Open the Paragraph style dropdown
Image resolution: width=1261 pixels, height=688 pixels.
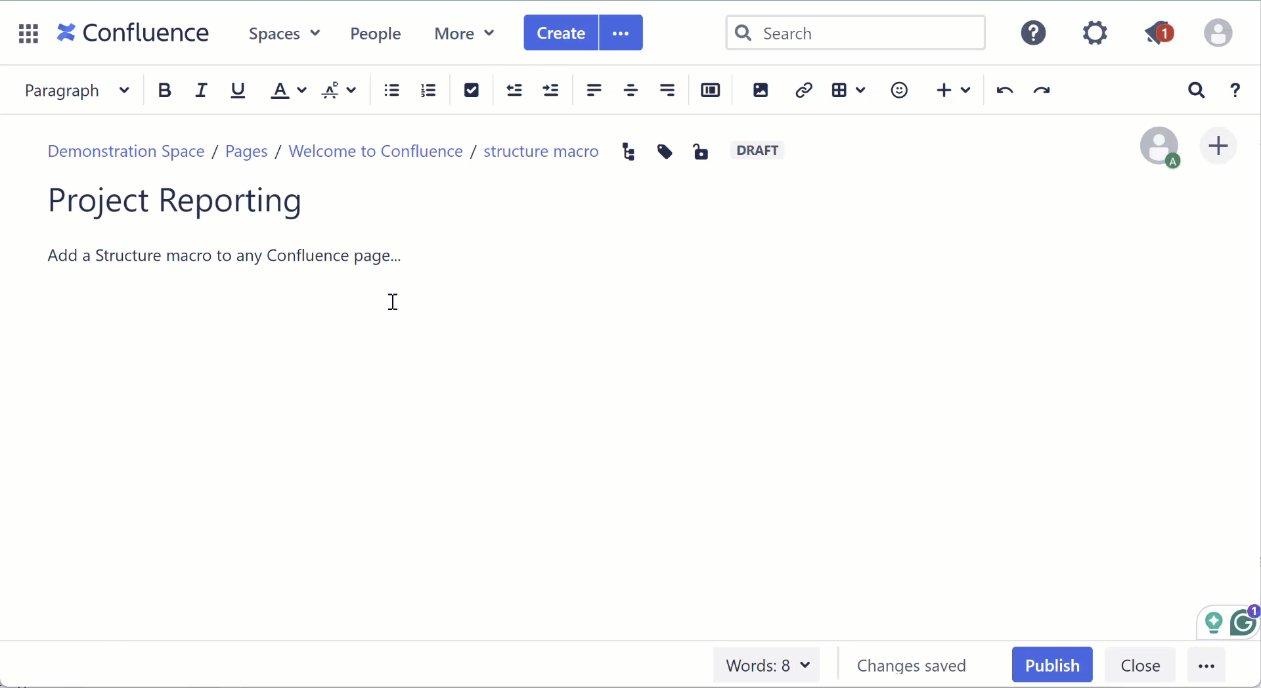click(x=77, y=90)
